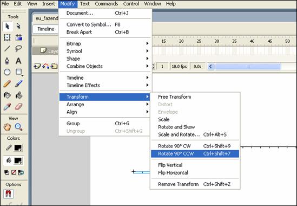Choose Scale and Rotate...

pos(195,134)
